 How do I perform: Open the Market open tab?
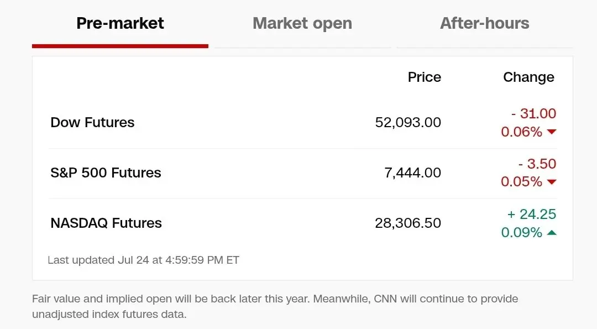tap(302, 23)
